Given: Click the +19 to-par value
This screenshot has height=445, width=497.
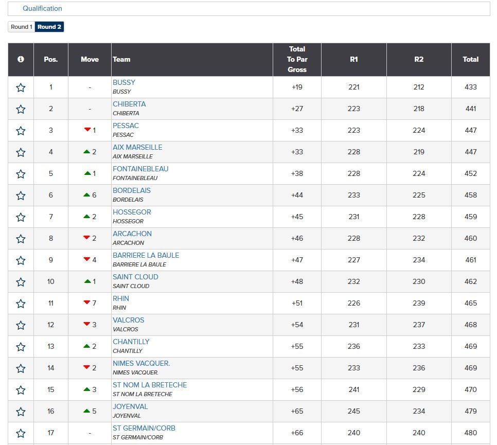Looking at the screenshot, I should [x=297, y=87].
